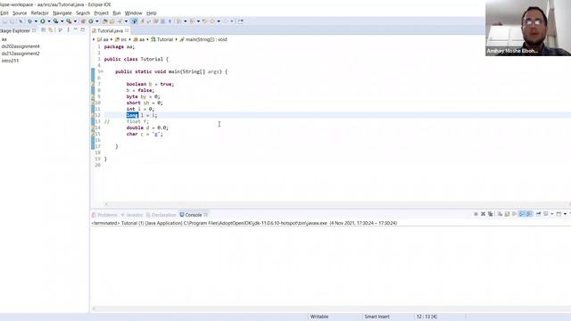The height and width of the screenshot is (321, 571).
Task: Click the Display Selected Console icon
Action: point(545,214)
